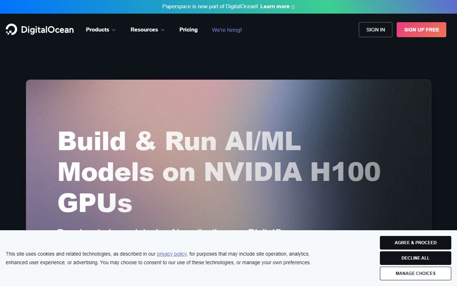The image size is (457, 286).
Task: Click the Paperspace announcement banner text
Action: 210,6
